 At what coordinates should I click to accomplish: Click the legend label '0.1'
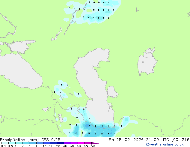click(x=3, y=146)
